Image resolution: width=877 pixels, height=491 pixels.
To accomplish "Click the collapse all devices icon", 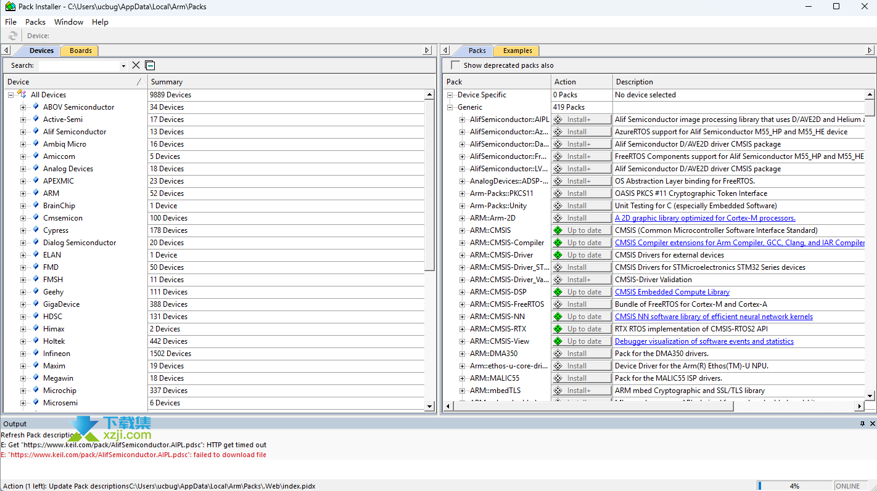I will coord(150,65).
